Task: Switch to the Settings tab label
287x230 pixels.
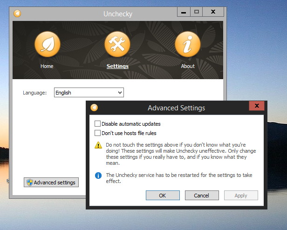Action: click(x=117, y=66)
